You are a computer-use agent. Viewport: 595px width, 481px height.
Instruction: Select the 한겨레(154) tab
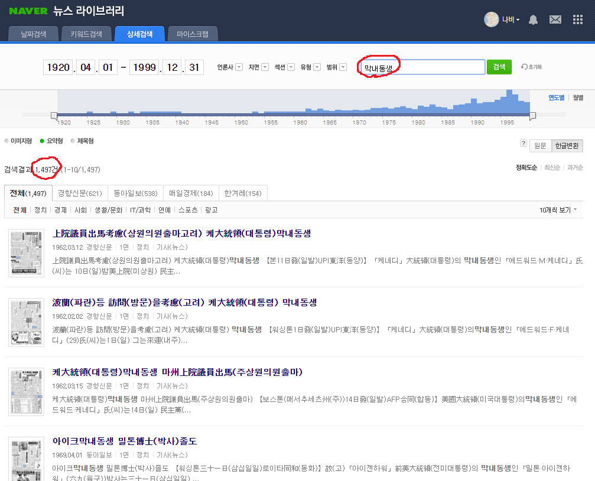(x=243, y=194)
